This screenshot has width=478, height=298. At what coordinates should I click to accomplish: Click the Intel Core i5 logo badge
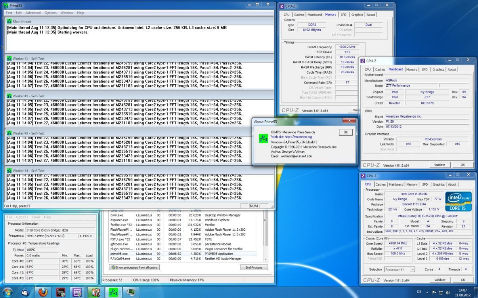[x=458, y=201]
